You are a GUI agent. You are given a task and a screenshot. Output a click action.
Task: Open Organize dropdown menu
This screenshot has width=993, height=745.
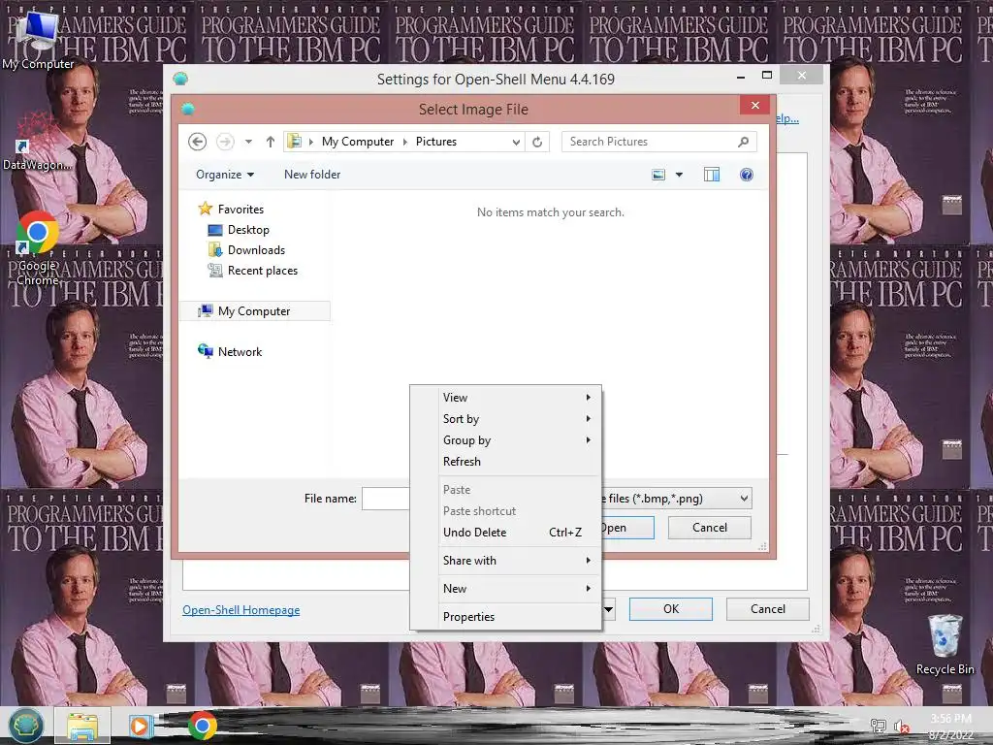225,175
